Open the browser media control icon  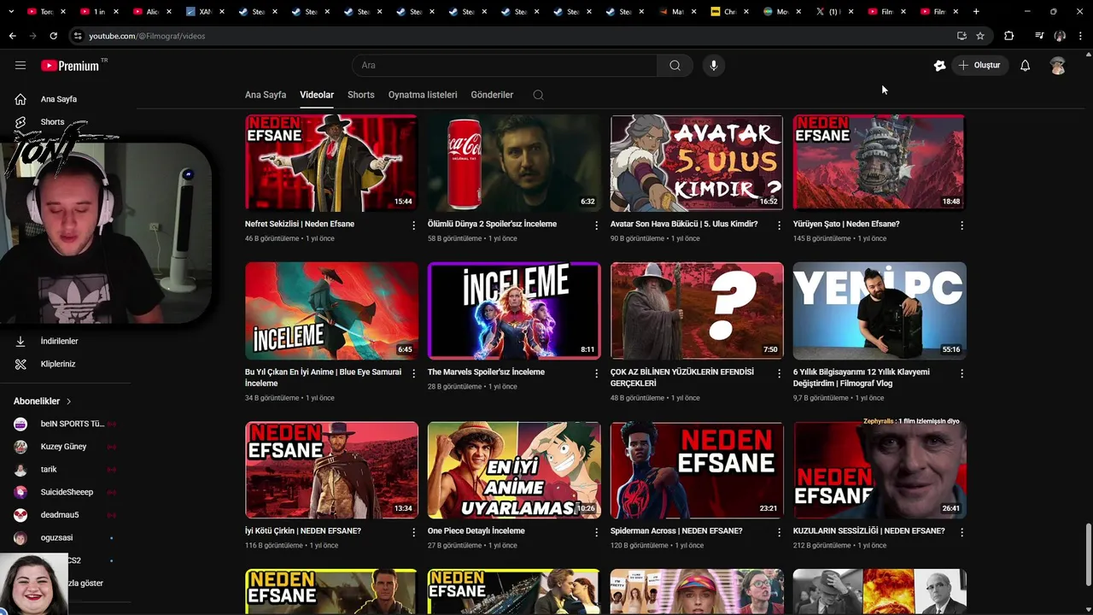1038,36
